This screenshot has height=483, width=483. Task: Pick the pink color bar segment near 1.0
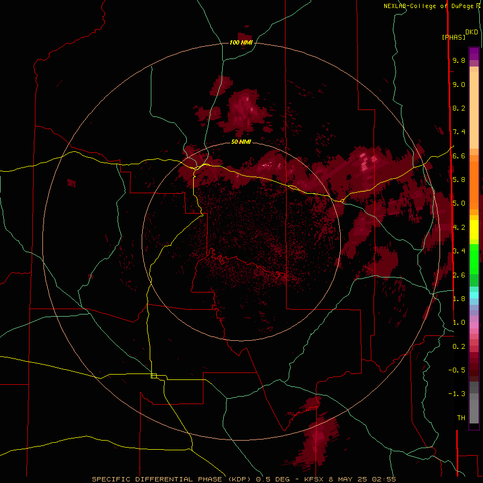click(x=474, y=325)
